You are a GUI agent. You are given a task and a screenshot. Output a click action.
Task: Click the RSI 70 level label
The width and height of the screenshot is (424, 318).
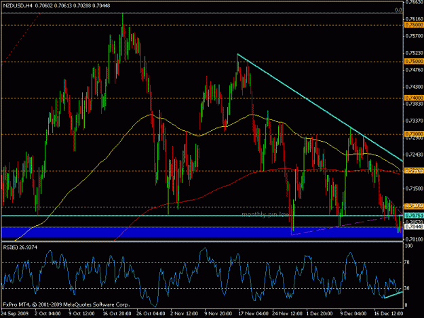tap(408, 262)
